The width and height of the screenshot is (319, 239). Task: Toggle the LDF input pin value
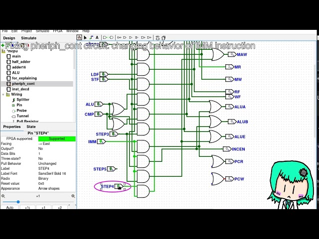104,74
